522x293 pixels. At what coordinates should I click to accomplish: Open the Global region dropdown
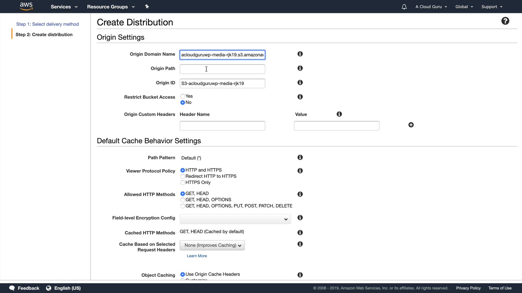(464, 7)
